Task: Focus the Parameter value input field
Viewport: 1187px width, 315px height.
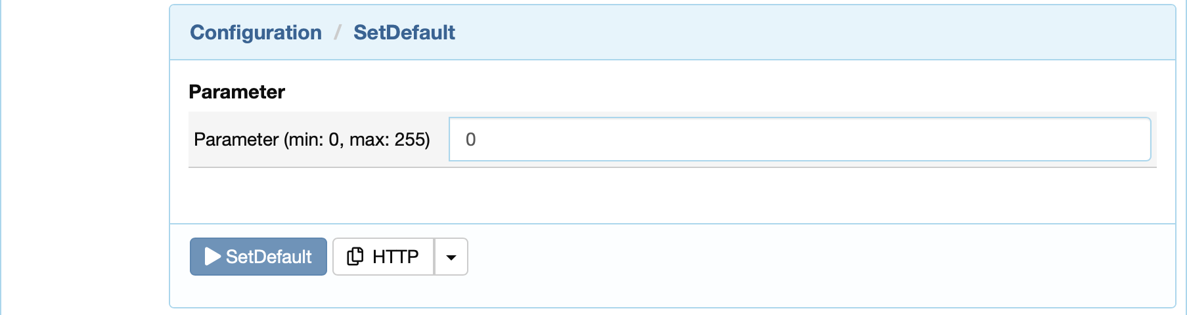Action: [x=799, y=139]
